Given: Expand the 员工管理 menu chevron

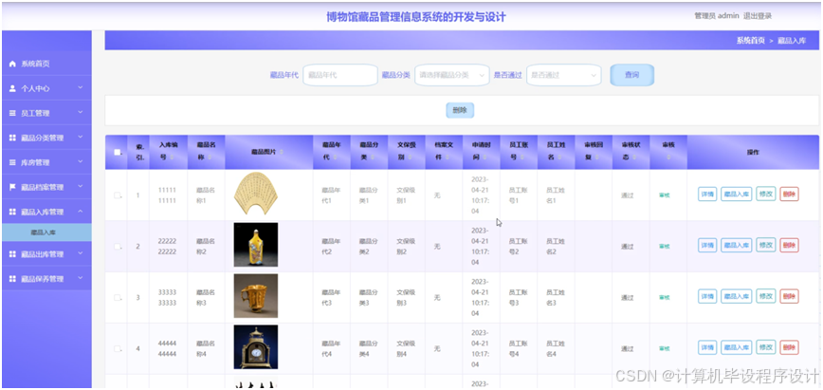Looking at the screenshot, I should [81, 113].
